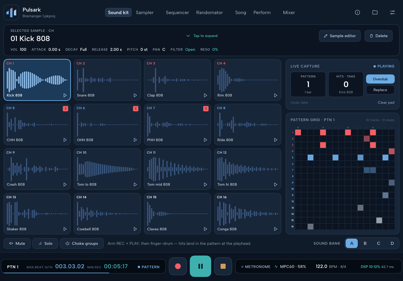Preview the Cowbell 808 sample
This screenshot has width=403, height=281.
tap(135, 229)
